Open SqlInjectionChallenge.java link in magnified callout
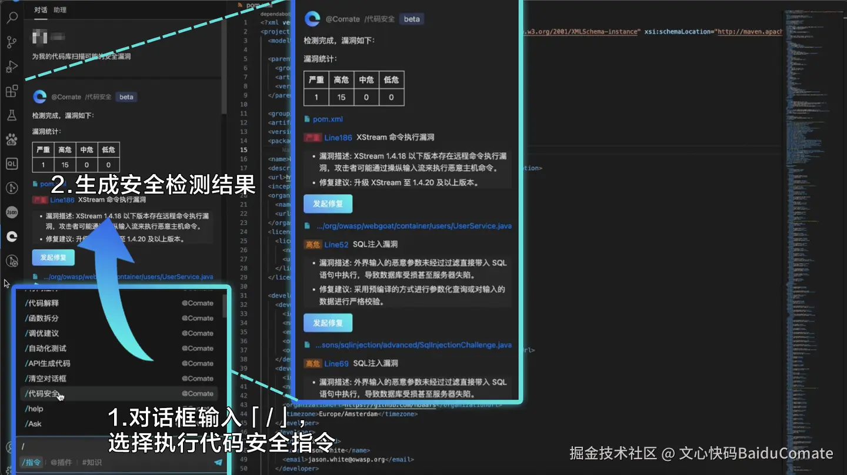 coord(414,345)
